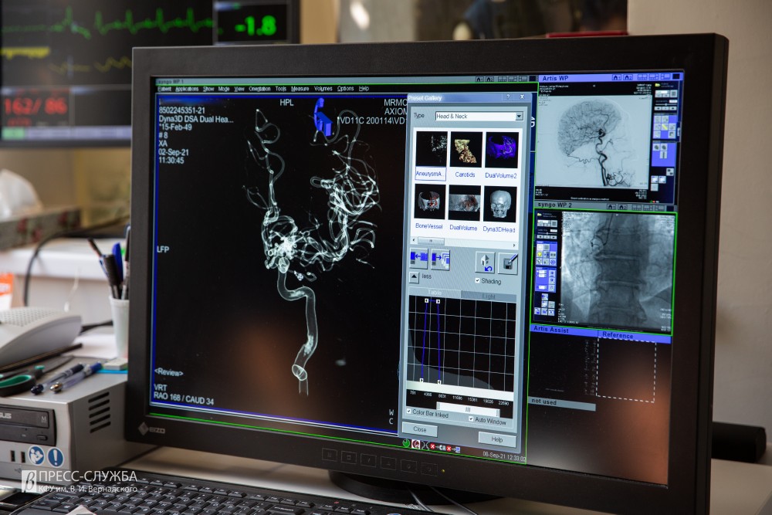Screen dimensions: 772x515
Task: Uncheck the Color Bar linked checkbox
Action: coord(409,413)
